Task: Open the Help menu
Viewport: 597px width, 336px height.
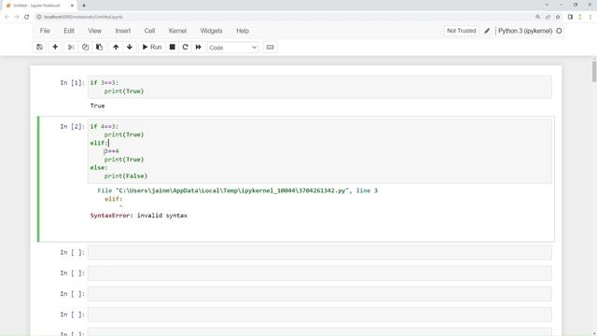Action: (x=243, y=31)
